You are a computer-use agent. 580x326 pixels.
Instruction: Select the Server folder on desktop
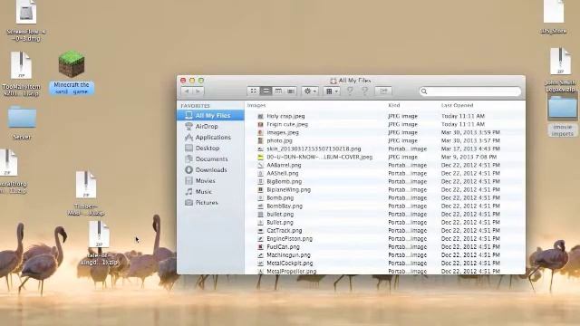click(x=22, y=118)
